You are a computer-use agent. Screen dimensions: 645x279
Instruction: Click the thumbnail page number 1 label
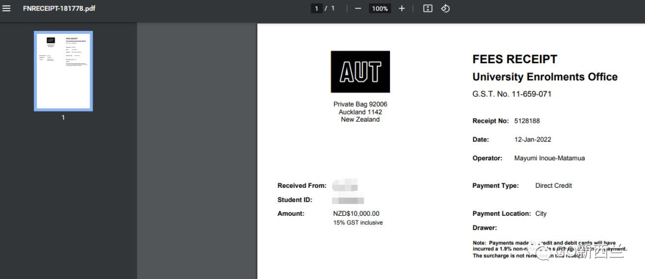(x=63, y=117)
